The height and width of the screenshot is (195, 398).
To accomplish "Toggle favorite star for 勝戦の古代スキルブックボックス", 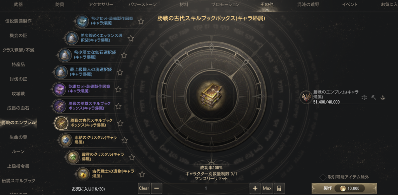I will pos(120,124).
